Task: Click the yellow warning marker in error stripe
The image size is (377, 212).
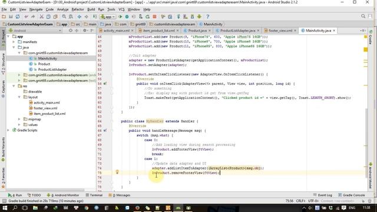Action: click(x=366, y=49)
